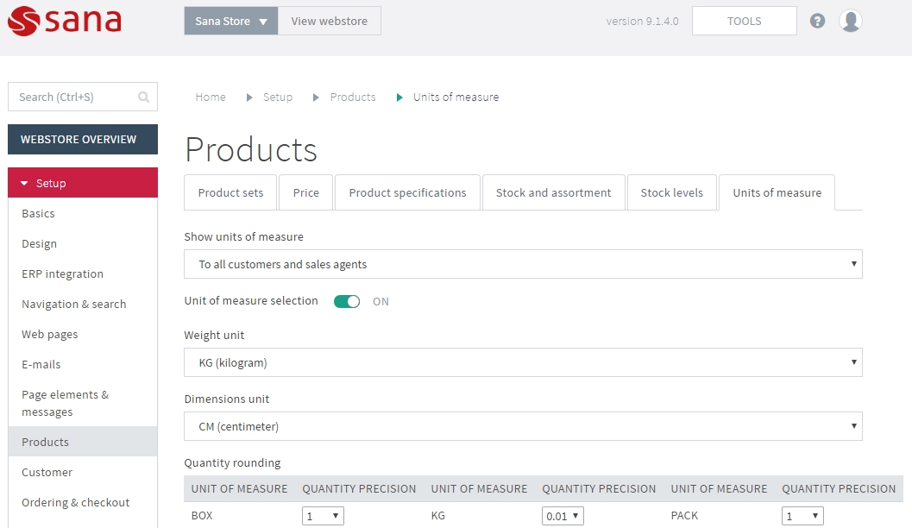Open Design in the sidebar
The image size is (912, 528).
40,243
